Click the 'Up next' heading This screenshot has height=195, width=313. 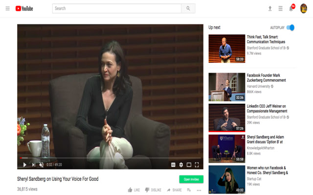tap(214, 27)
